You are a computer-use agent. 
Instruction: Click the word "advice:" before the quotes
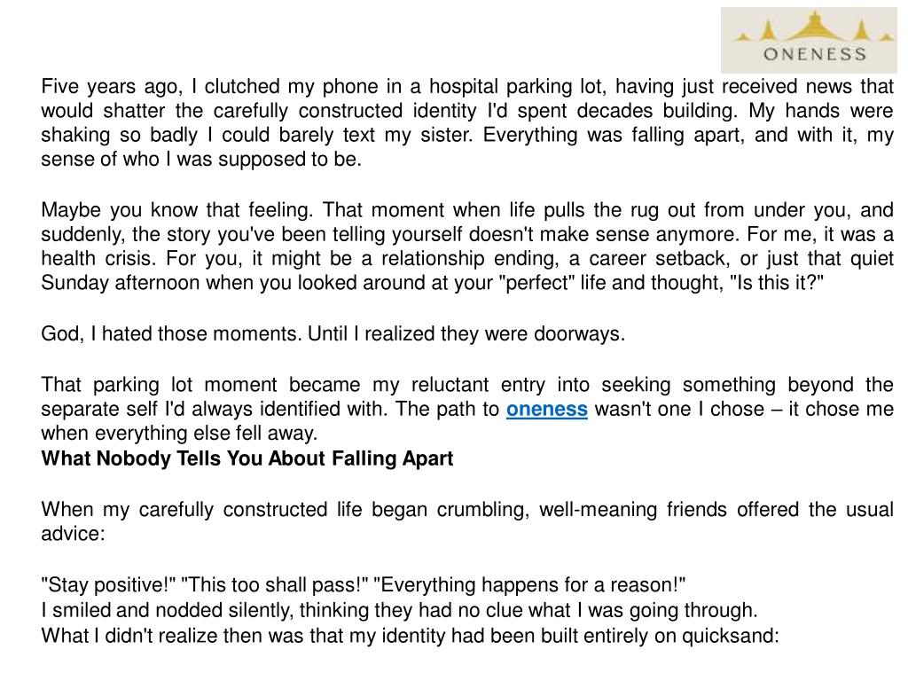[73, 533]
